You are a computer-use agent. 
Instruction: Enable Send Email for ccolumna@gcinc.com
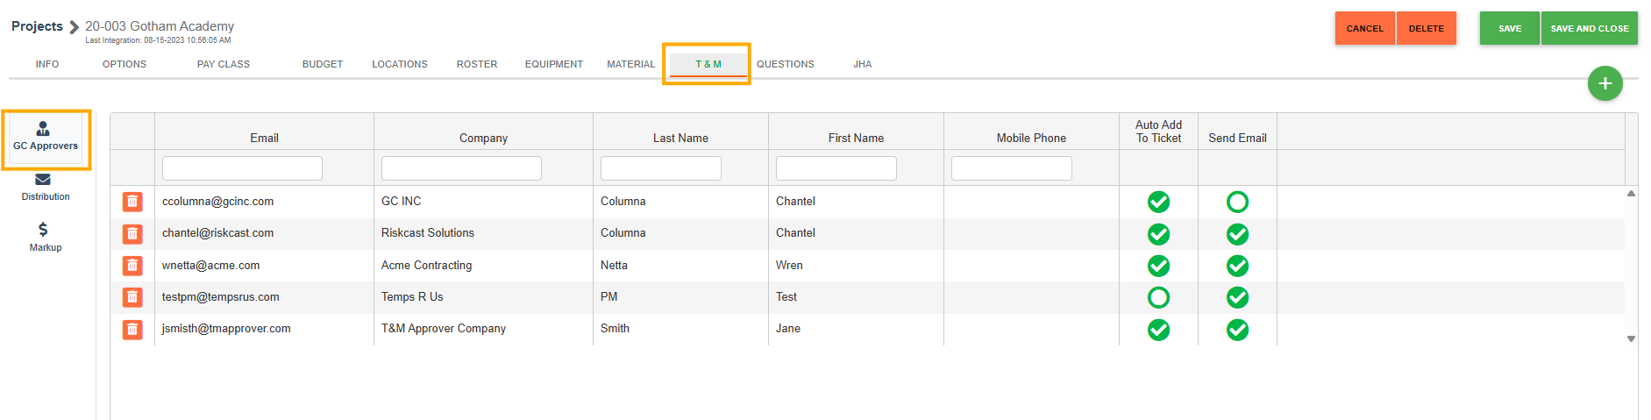click(x=1237, y=203)
